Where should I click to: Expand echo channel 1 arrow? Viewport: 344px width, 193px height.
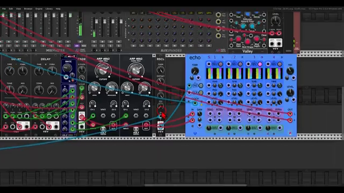(223, 57)
